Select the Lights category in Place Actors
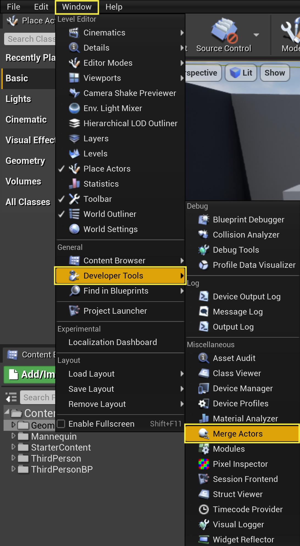The image size is (300, 546). pyautogui.click(x=28, y=99)
